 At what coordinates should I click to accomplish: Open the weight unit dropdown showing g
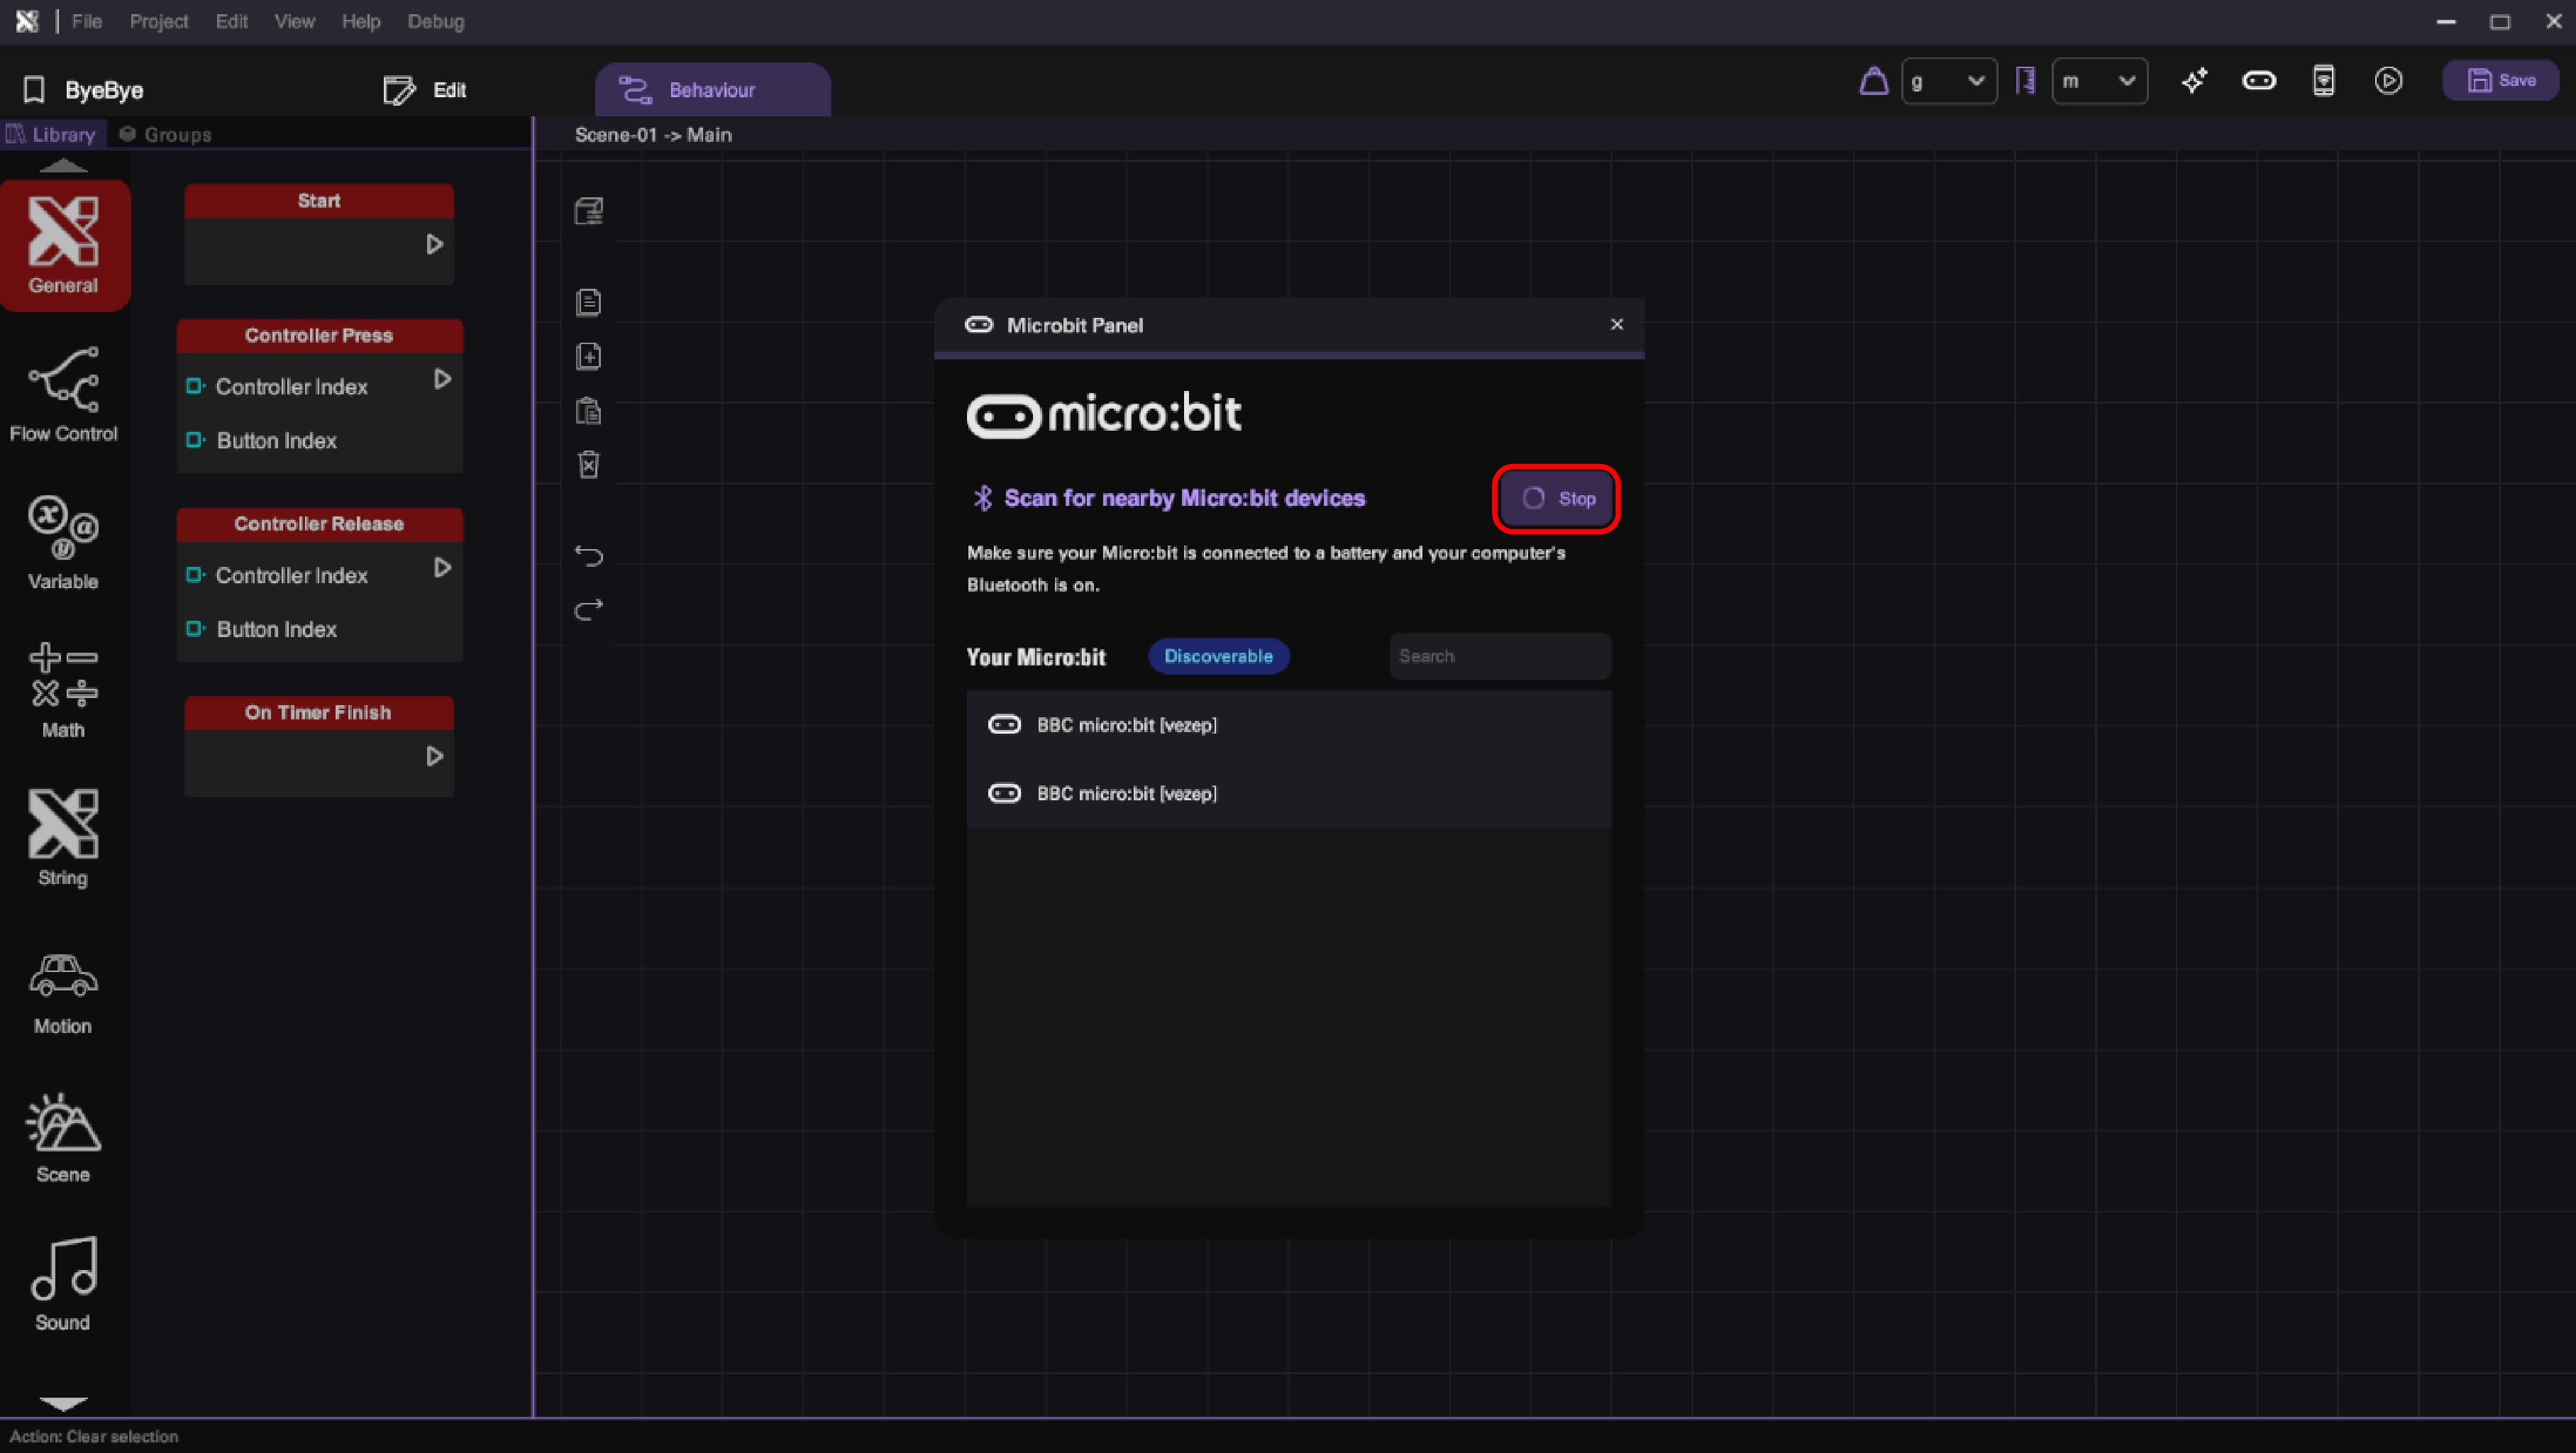1948,81
